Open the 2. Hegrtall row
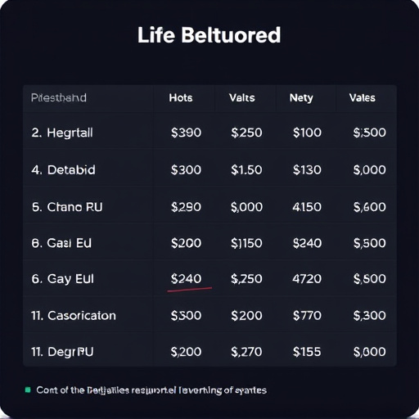419x419 pixels. click(209, 133)
